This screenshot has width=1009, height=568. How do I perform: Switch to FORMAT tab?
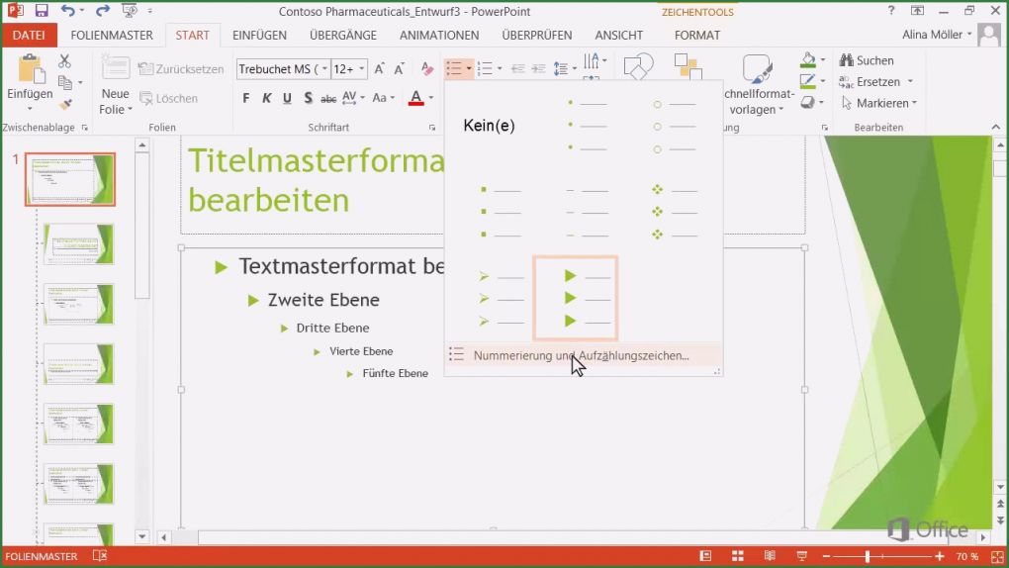tap(697, 35)
